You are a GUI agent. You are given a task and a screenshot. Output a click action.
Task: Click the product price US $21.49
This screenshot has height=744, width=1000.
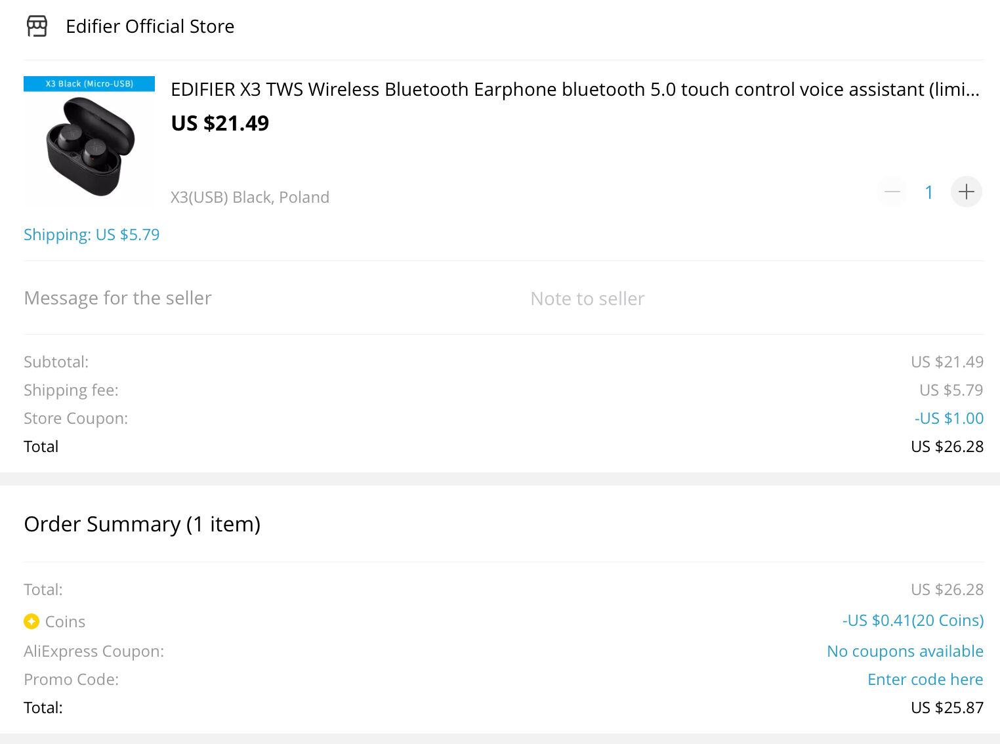[x=220, y=123]
